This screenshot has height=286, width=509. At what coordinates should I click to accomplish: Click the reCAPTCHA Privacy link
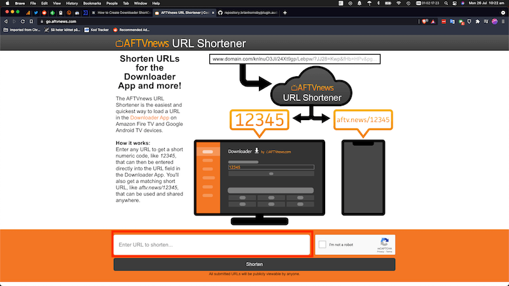(x=380, y=252)
